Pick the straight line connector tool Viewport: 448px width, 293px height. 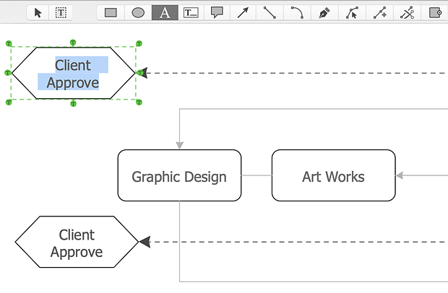click(x=270, y=12)
